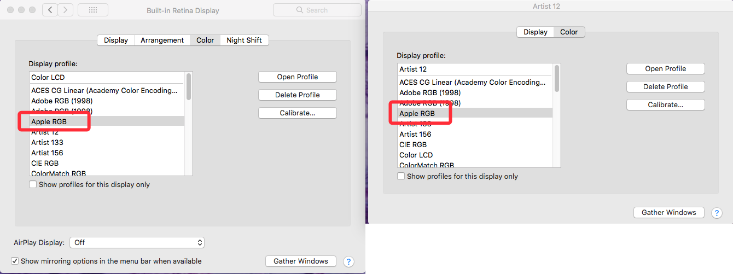
Task: Delete Profile in Artist 12 window
Action: tap(666, 86)
